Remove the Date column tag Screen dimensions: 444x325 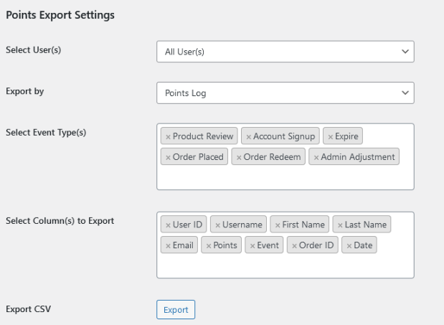click(348, 245)
